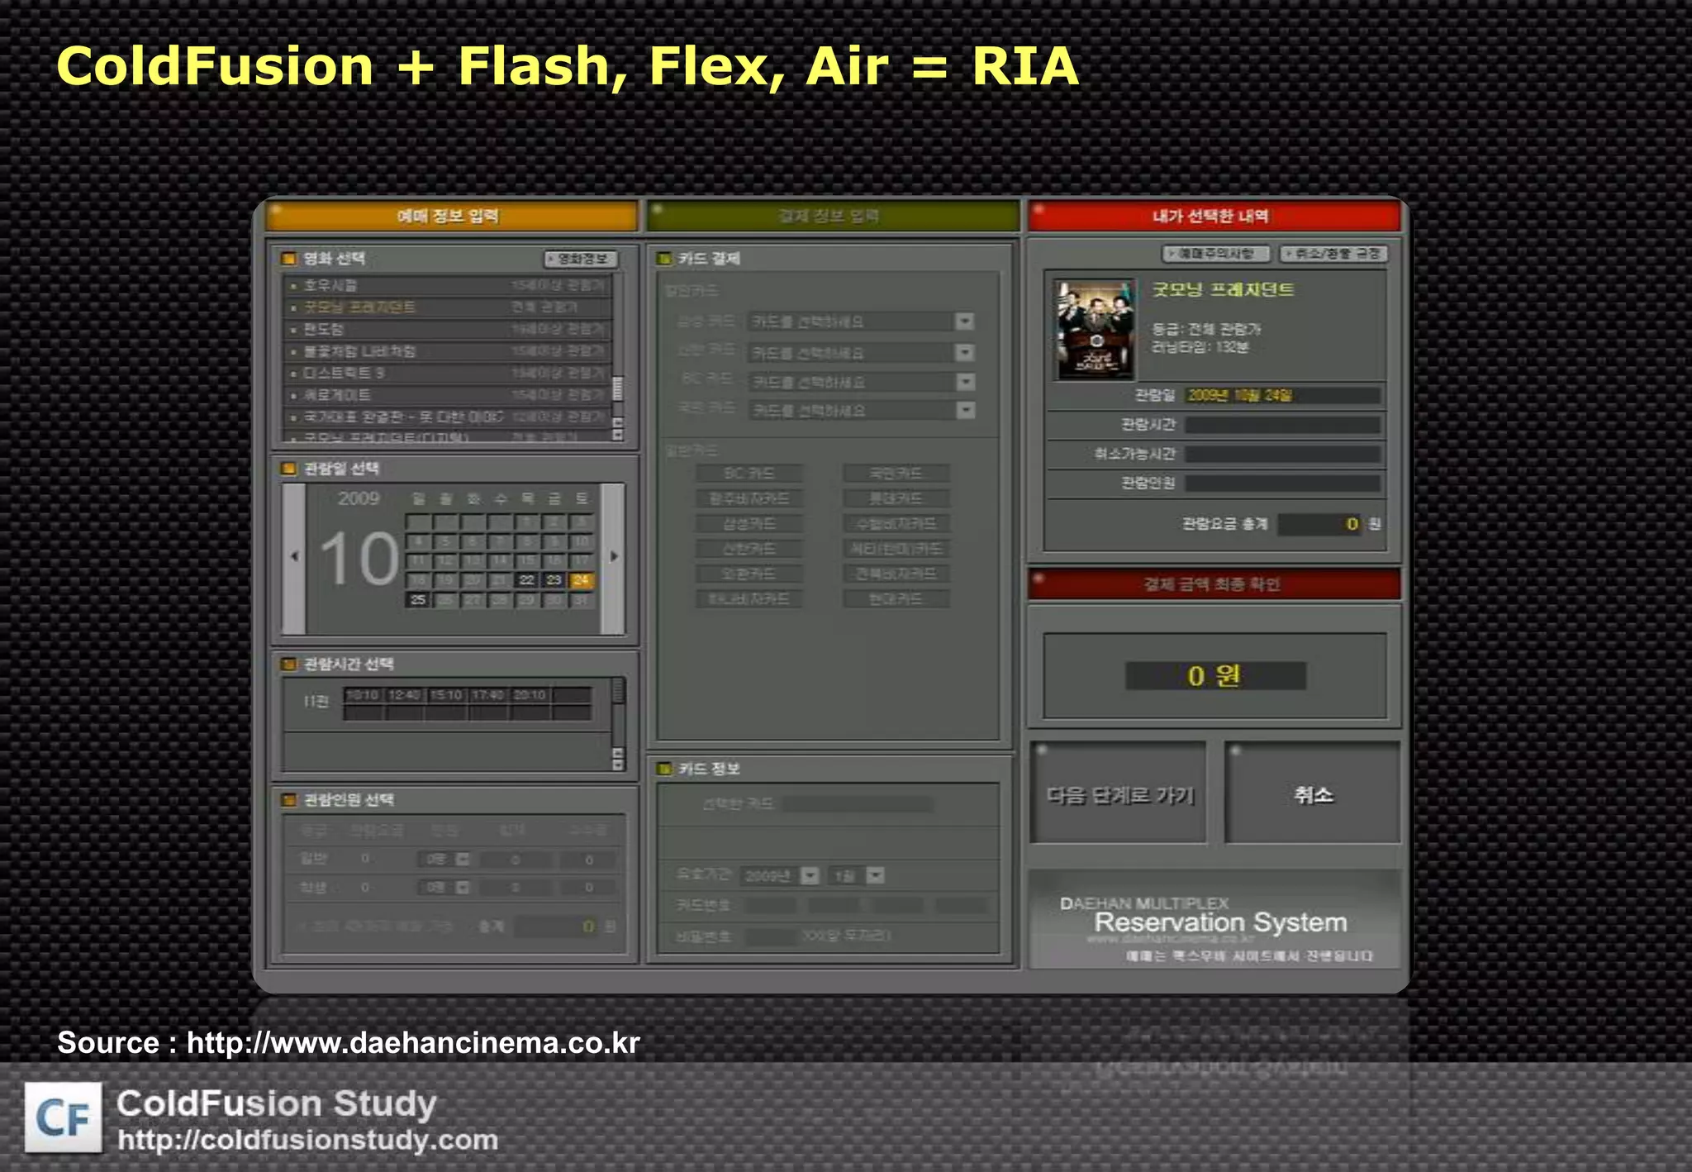This screenshot has width=1692, height=1172.
Task: Go to next month on the calendar
Action: click(x=613, y=557)
